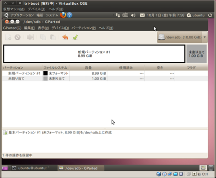Image resolution: width=216 pixels, height=178 pixels.
Task: Click the 空き column header
Action: point(160,67)
